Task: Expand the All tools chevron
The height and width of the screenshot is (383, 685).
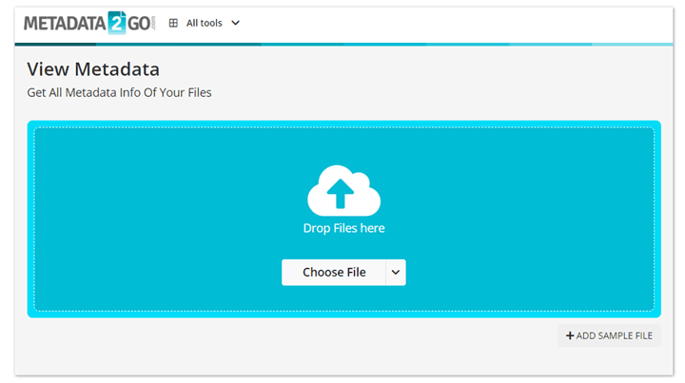Action: [x=236, y=23]
